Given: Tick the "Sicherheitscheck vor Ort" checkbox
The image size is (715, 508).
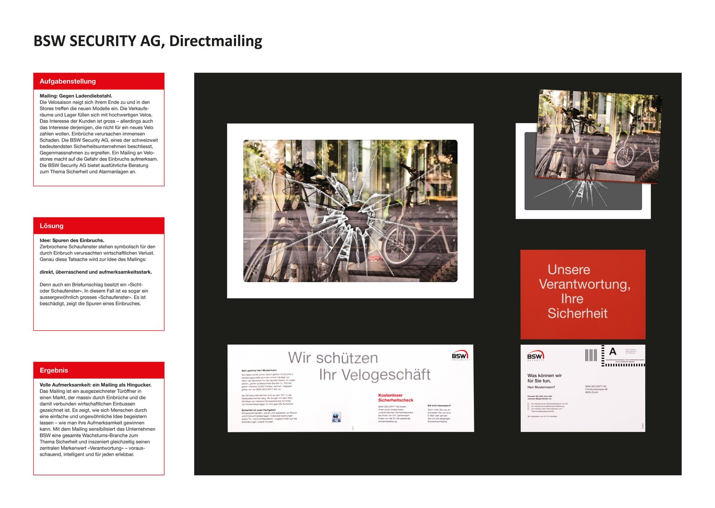Looking at the screenshot, I should coord(528,404).
